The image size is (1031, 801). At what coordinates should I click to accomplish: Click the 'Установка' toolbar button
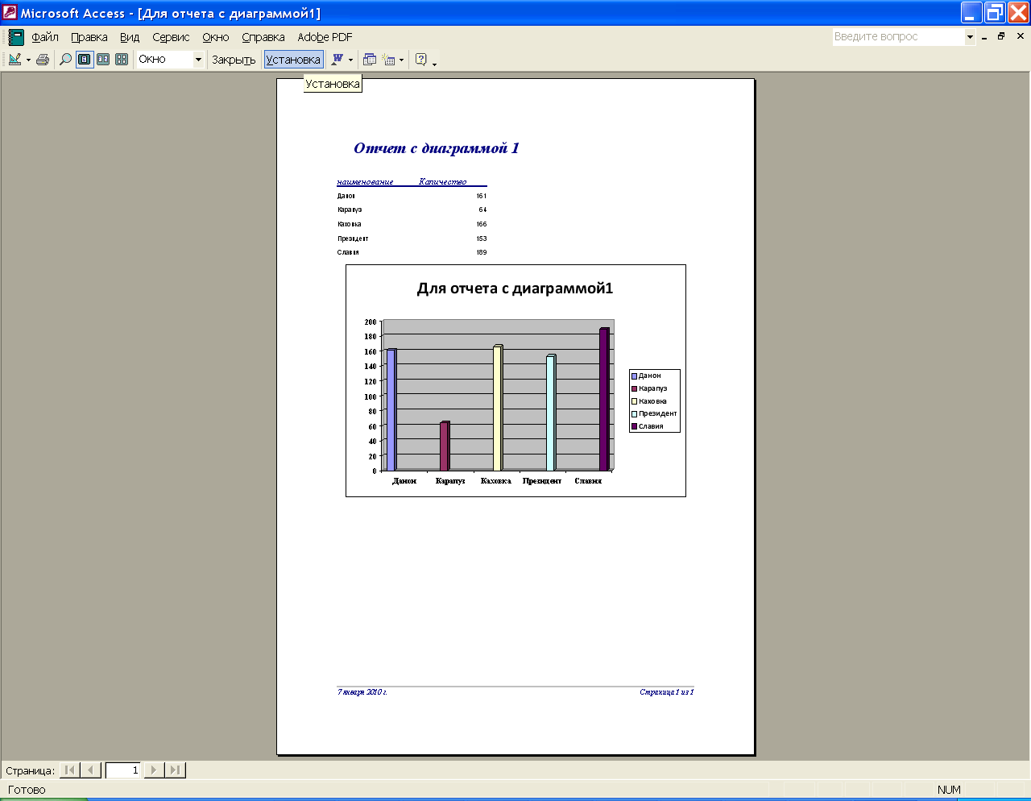(x=293, y=60)
